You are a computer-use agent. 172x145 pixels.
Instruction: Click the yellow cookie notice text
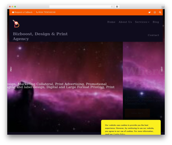click(x=129, y=130)
